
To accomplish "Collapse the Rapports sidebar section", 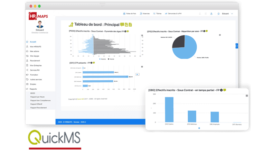I will pyautogui.click(x=33, y=89).
